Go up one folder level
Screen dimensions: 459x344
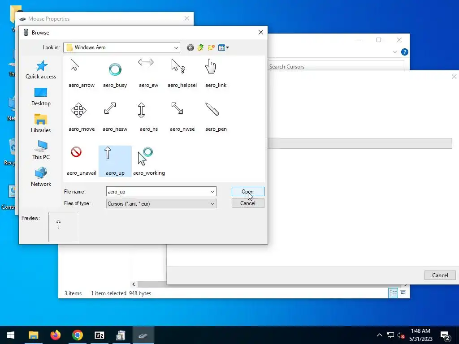tap(200, 47)
